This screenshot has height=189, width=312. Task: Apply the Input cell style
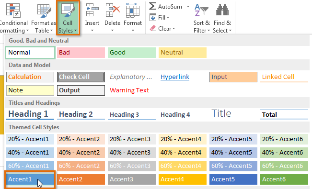tap(233, 77)
